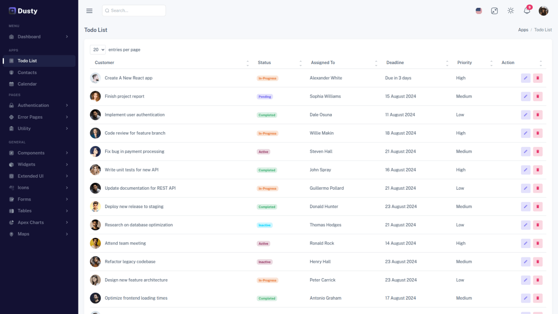Edit the 'Refactor legacy codebase' task
The width and height of the screenshot is (558, 314).
pos(525,261)
